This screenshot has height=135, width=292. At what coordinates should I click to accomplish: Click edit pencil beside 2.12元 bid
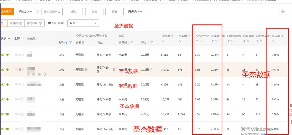[150, 69]
